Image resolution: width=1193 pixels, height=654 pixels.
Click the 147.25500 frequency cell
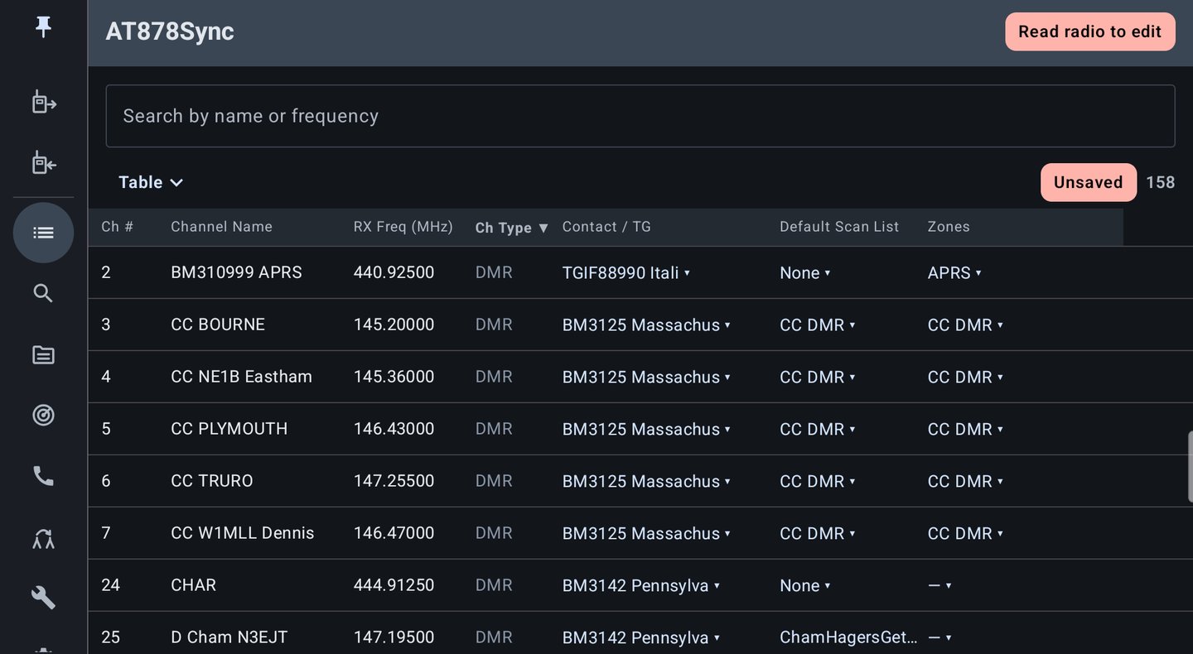[394, 482]
